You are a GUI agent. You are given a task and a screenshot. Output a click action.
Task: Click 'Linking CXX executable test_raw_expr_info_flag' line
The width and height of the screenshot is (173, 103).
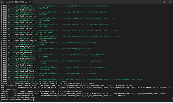26,32
